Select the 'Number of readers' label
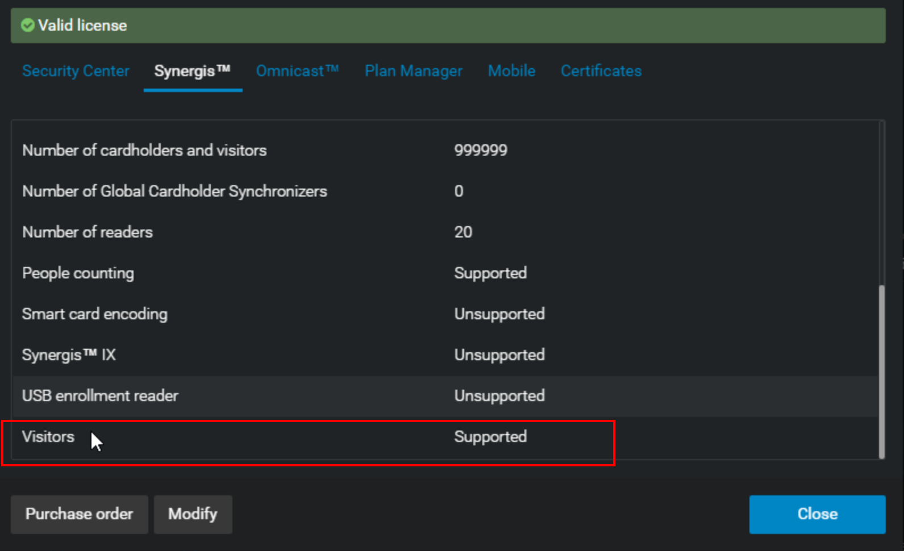This screenshot has width=904, height=551. [88, 232]
